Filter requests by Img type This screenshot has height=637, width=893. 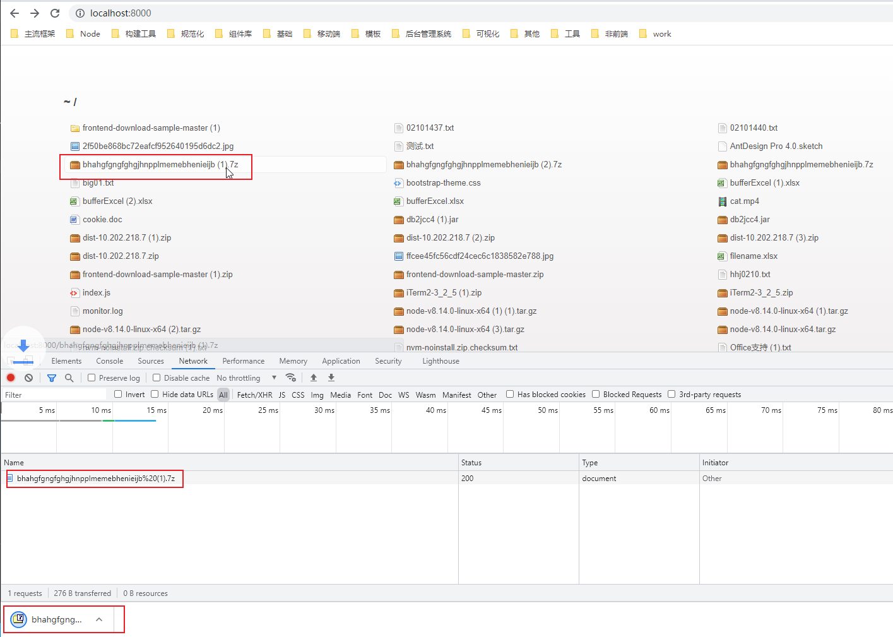click(317, 395)
